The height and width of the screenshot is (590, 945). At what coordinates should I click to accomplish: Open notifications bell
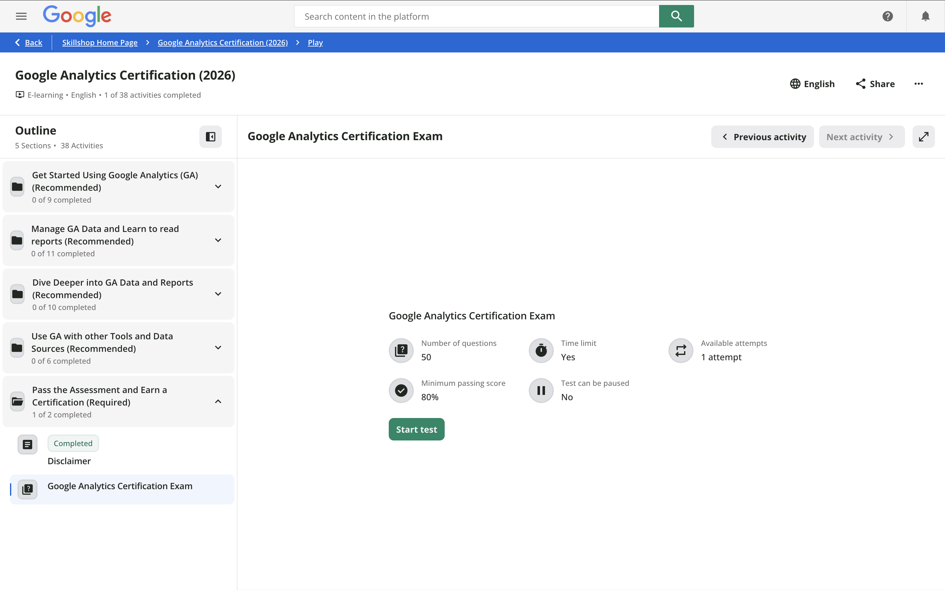(925, 16)
